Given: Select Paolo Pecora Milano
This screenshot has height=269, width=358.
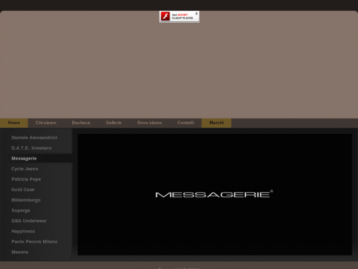Looking at the screenshot, I should pyautogui.click(x=34, y=242).
